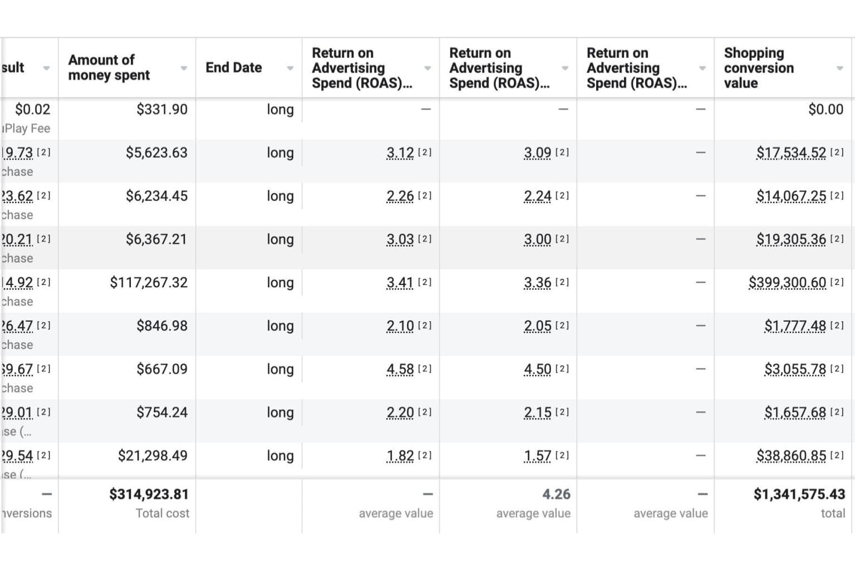Click the 1.57 ROAS value link
Image resolution: width=855 pixels, height=570 pixels.
[x=537, y=456]
